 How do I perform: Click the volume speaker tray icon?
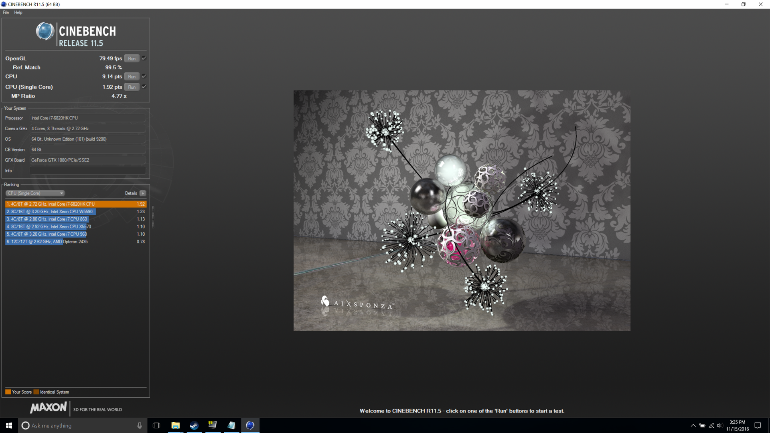[720, 425]
